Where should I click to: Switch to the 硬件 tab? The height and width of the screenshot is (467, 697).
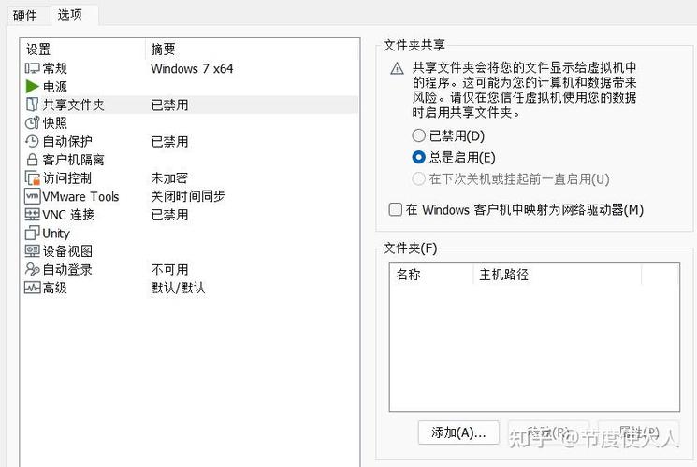tap(25, 16)
